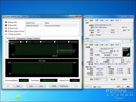Screen dimensions: 136x102
Task: Click the Clear button in EVEREST
Action: [31, 86]
